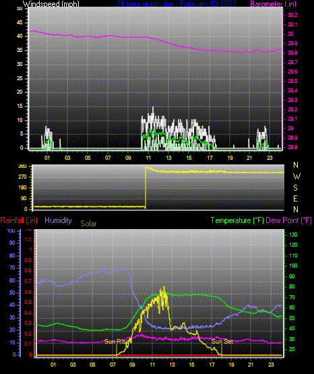Click the '45' windspeed scale value
The image size is (314, 374).
click(20, 23)
